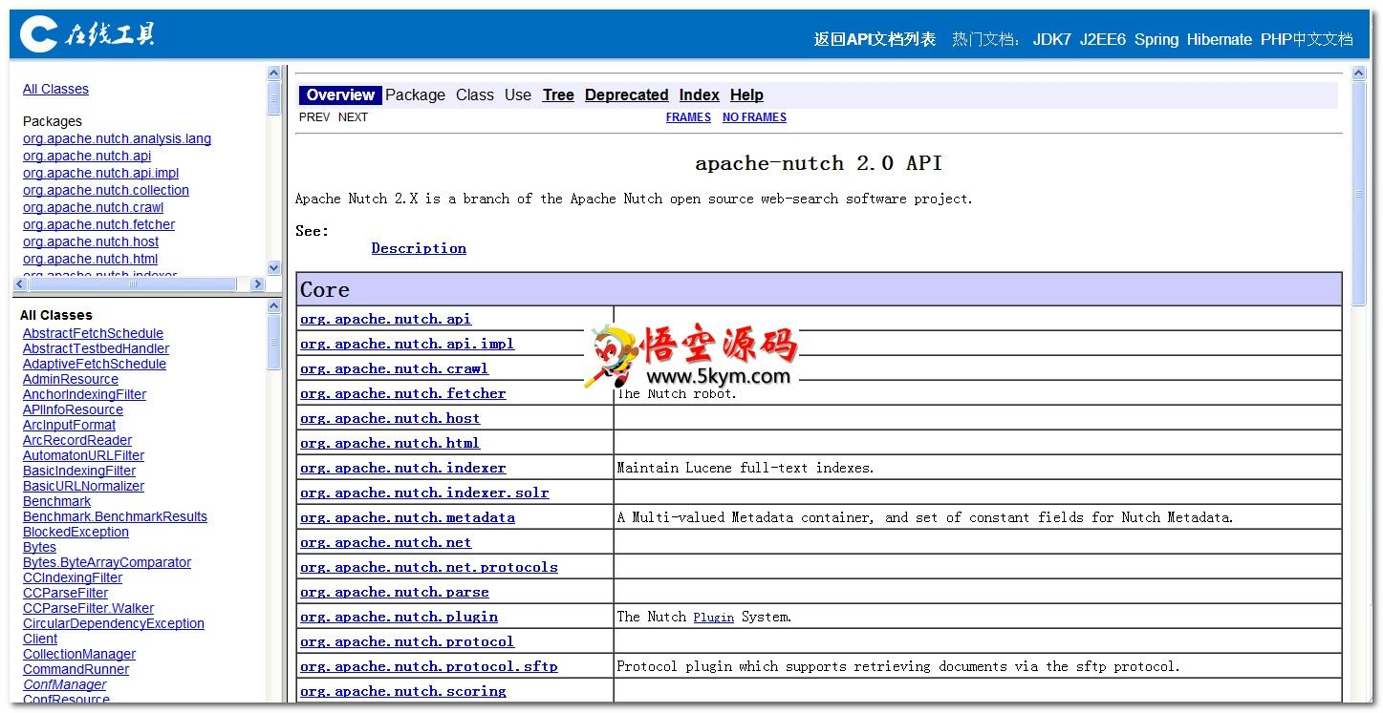Open the Spring documentation link
Viewport: 1383px width, 713px height.
click(x=1156, y=39)
